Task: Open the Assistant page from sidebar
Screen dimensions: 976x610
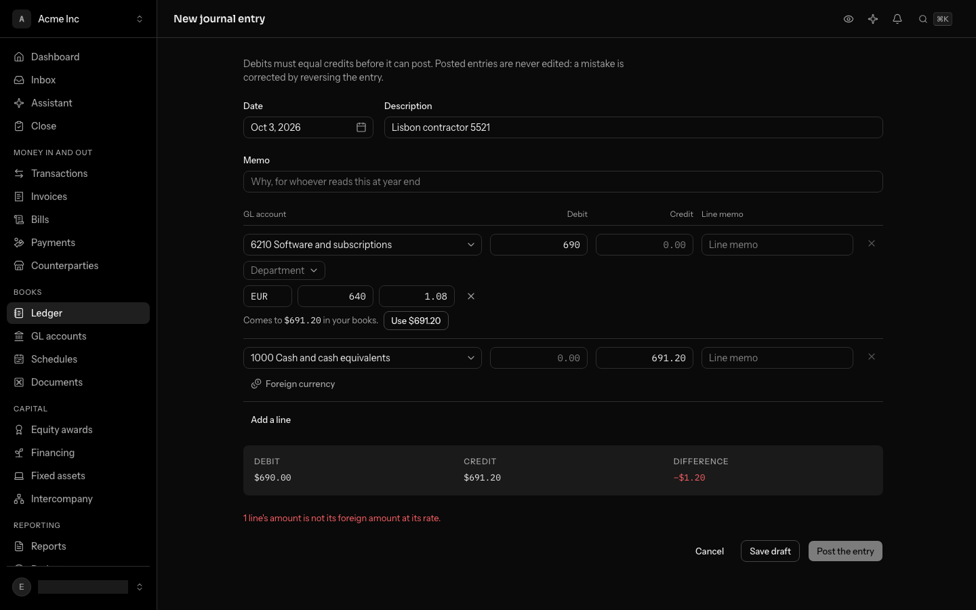Action: [x=78, y=103]
